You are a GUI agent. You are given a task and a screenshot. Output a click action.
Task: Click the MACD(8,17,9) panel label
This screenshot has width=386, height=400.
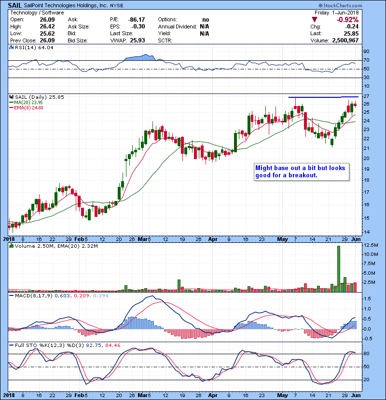click(x=34, y=295)
